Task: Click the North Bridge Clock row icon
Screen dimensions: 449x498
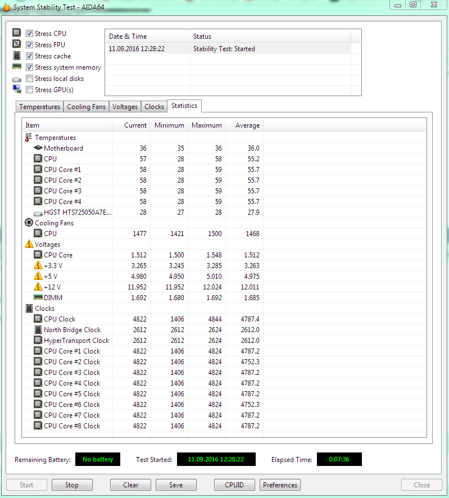Action: (38, 330)
